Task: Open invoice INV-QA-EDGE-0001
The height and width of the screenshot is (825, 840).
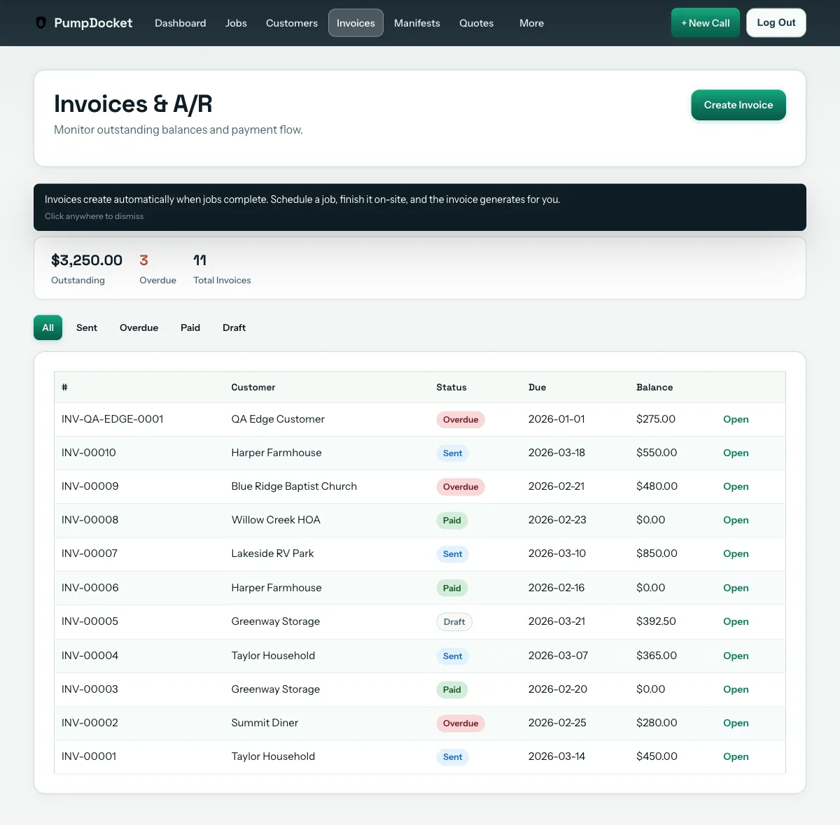Action: 735,419
